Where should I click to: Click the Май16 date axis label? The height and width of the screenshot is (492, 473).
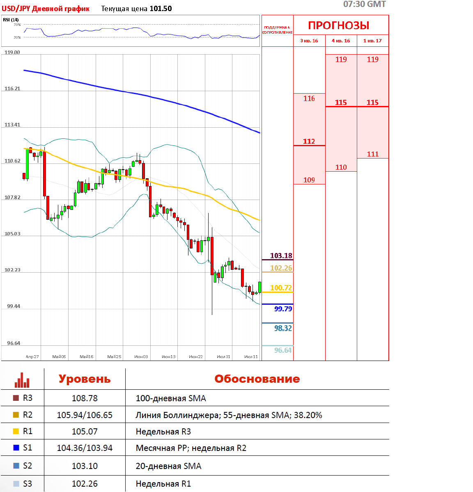87,357
